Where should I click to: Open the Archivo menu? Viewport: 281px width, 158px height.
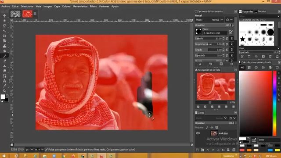[x=6, y=6]
